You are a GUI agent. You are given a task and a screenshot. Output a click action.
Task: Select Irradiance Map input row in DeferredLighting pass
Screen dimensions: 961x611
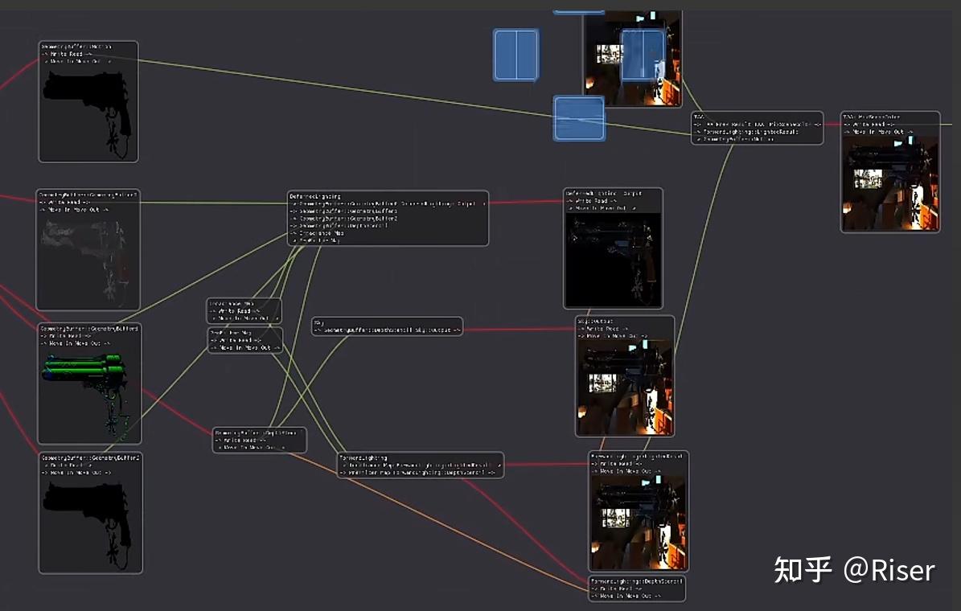pos(316,233)
